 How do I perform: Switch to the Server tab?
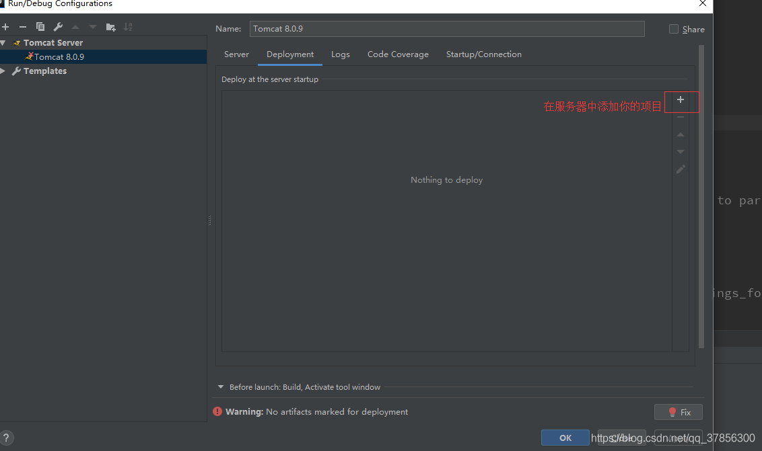point(237,54)
